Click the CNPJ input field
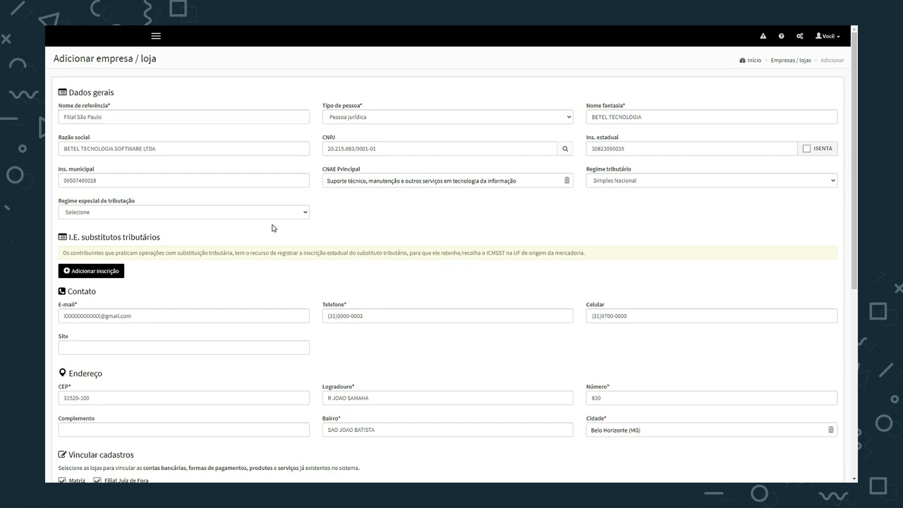Image resolution: width=903 pixels, height=508 pixels. click(x=440, y=149)
